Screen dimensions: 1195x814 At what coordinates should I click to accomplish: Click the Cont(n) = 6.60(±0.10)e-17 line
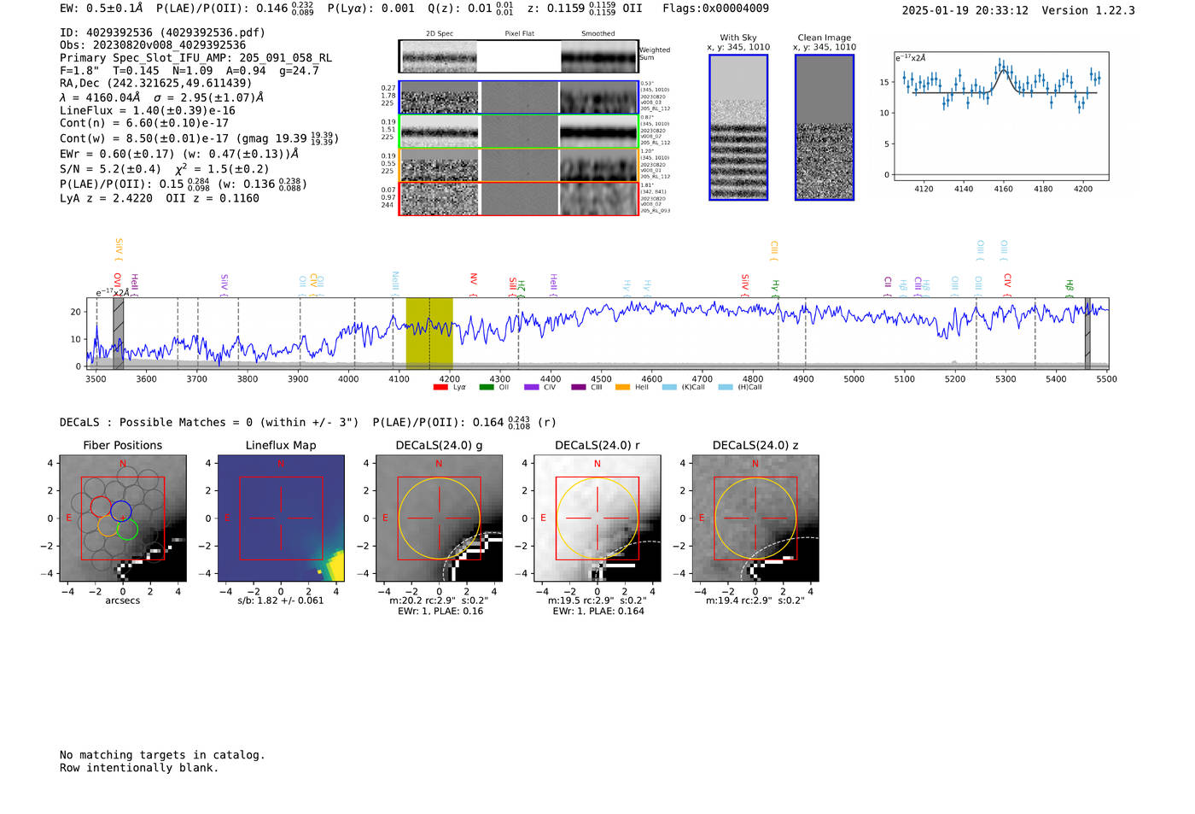pyautogui.click(x=144, y=124)
